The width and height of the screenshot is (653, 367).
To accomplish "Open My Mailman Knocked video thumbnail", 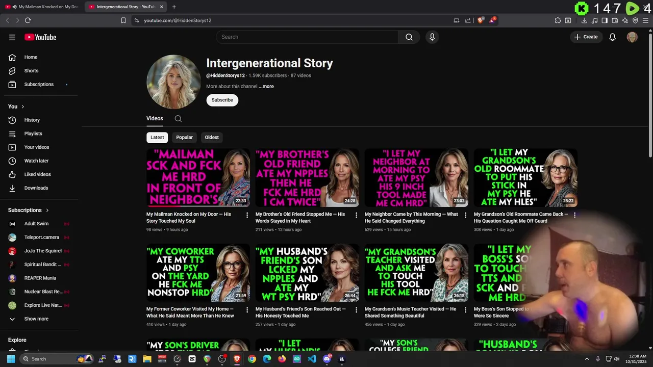I will [x=198, y=177].
